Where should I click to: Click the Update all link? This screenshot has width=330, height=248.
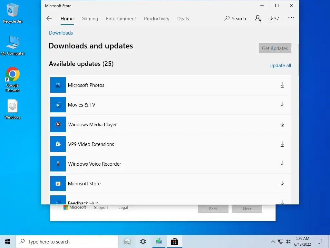click(x=280, y=65)
